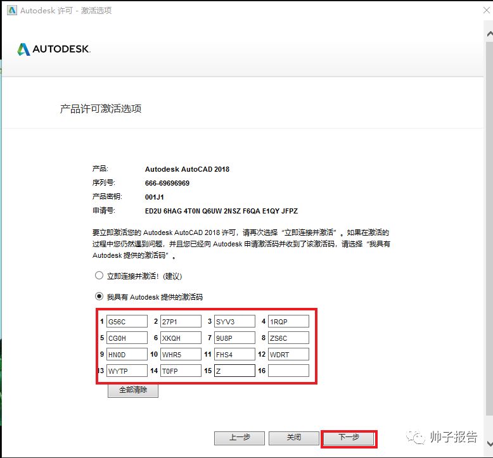Close the Autodesk license window
Screen dimensions: 493x458
[487, 10]
